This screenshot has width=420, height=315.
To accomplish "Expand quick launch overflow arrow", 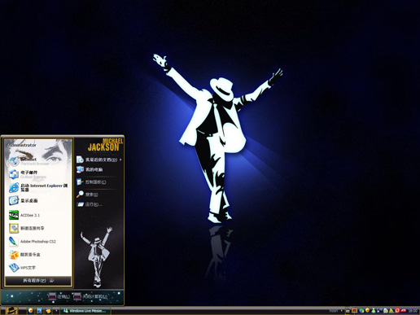I will tap(56, 310).
